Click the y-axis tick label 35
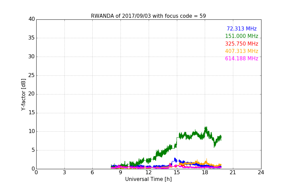The image size is (290, 193). coord(32,38)
